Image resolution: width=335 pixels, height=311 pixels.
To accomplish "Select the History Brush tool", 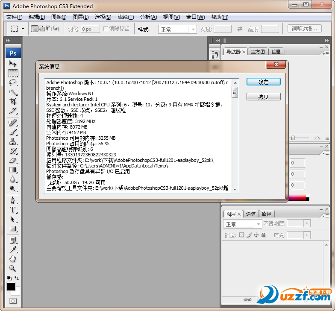I will [13, 151].
